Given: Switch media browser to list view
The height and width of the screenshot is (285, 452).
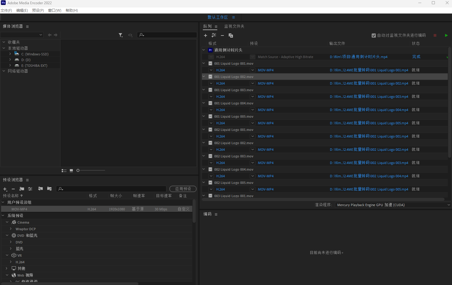Looking at the screenshot, I should [x=64, y=170].
